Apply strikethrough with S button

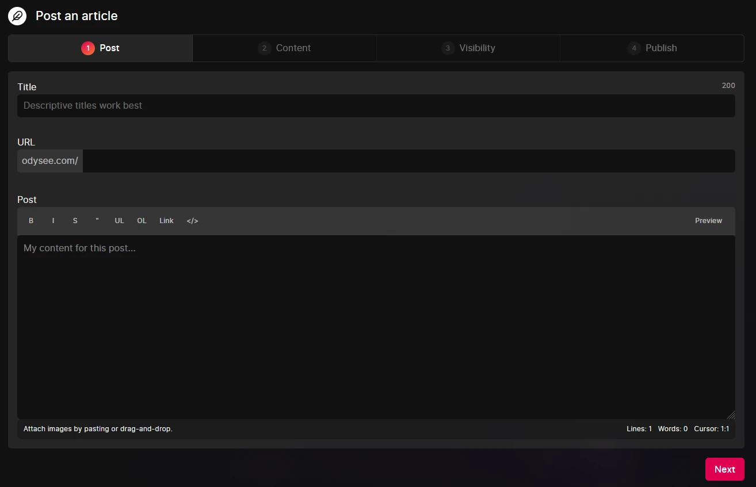click(x=75, y=221)
